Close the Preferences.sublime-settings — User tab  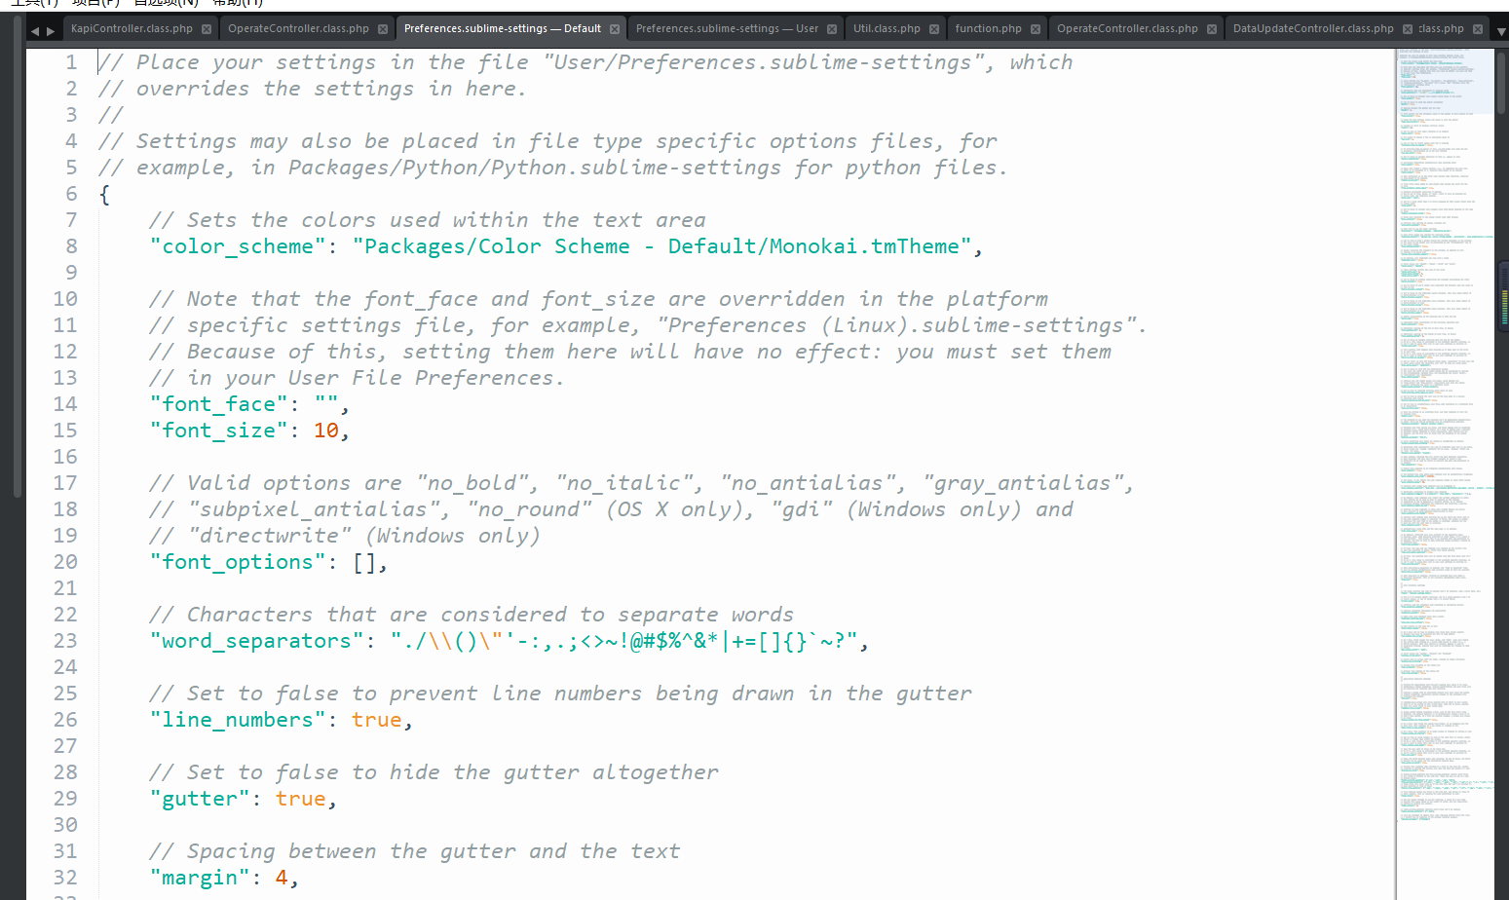coord(832,29)
